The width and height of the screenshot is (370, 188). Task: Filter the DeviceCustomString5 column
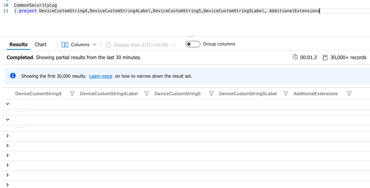pyautogui.click(x=211, y=94)
